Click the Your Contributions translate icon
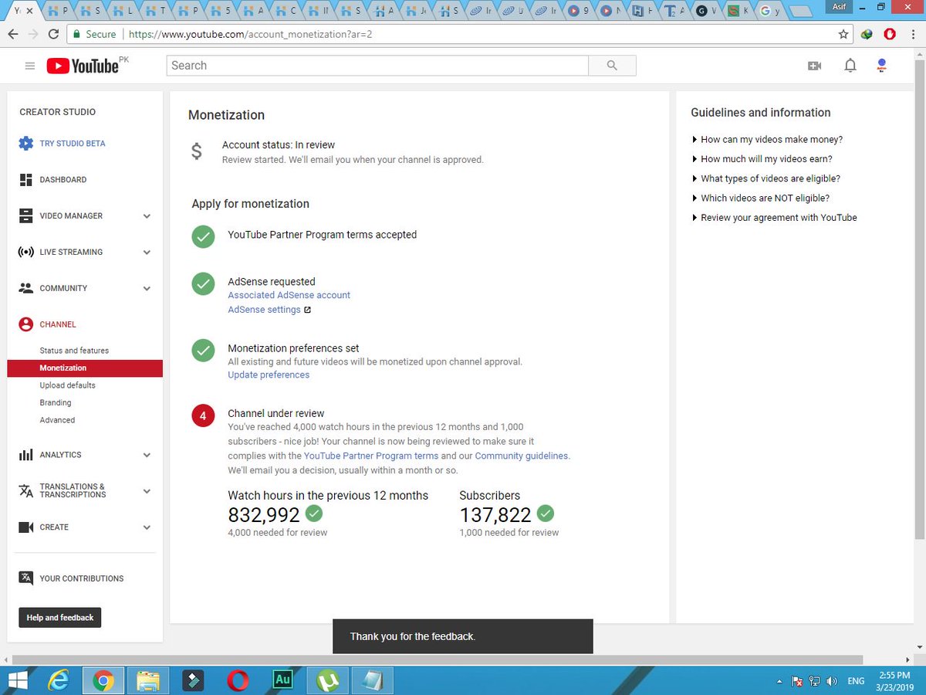The width and height of the screenshot is (926, 695). point(25,578)
